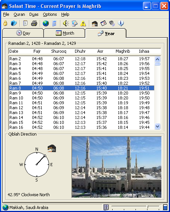This screenshot has width=170, height=212.
Task: Click the Kaaba icon in toolbar
Action: [x=95, y=23]
